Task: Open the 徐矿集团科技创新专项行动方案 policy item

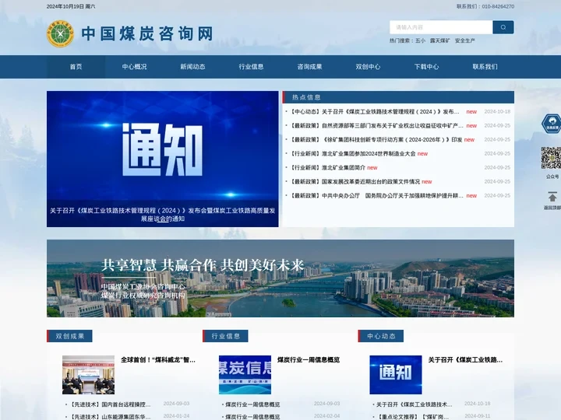Action: (376, 140)
